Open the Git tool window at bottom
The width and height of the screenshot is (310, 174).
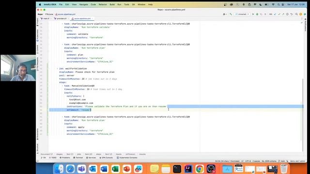[x=43, y=158]
